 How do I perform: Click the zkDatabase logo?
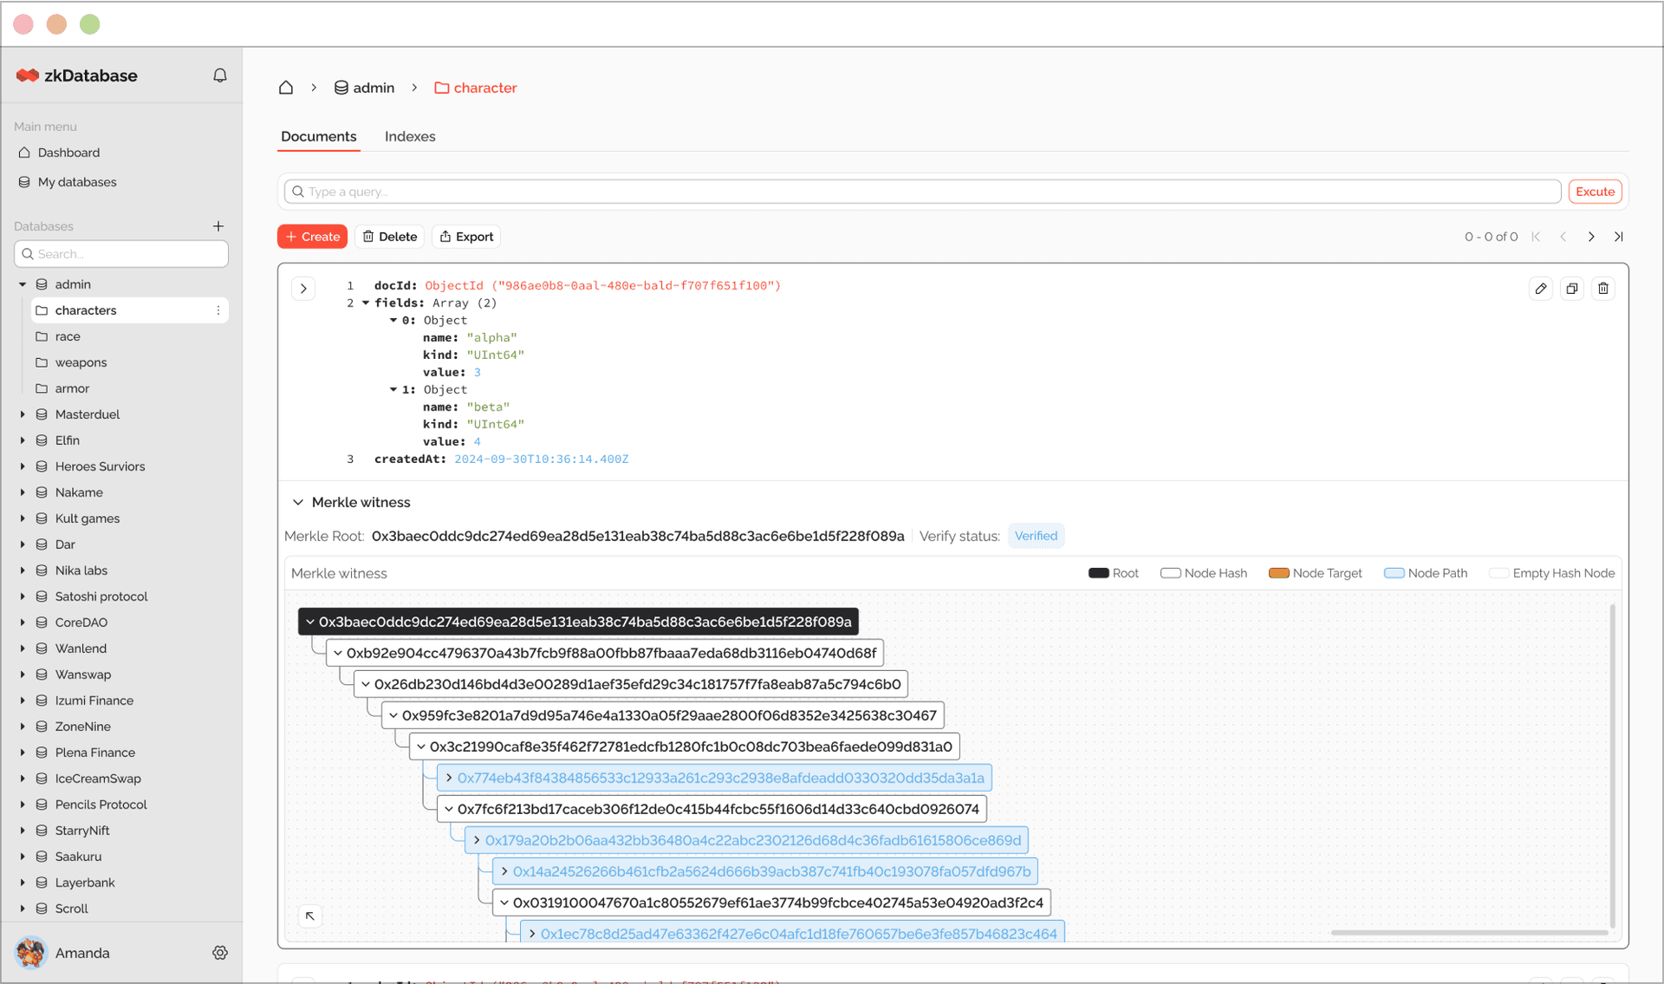76,75
